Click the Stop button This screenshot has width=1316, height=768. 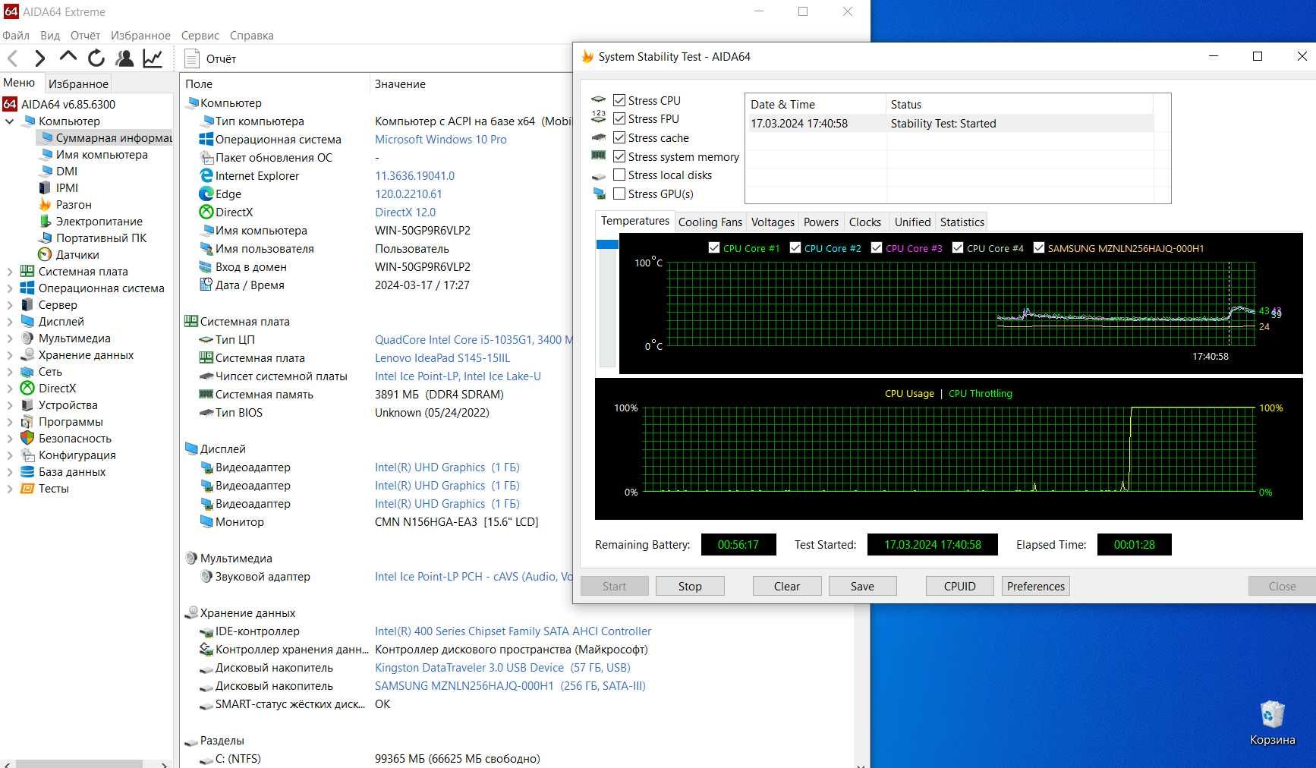pyautogui.click(x=690, y=586)
